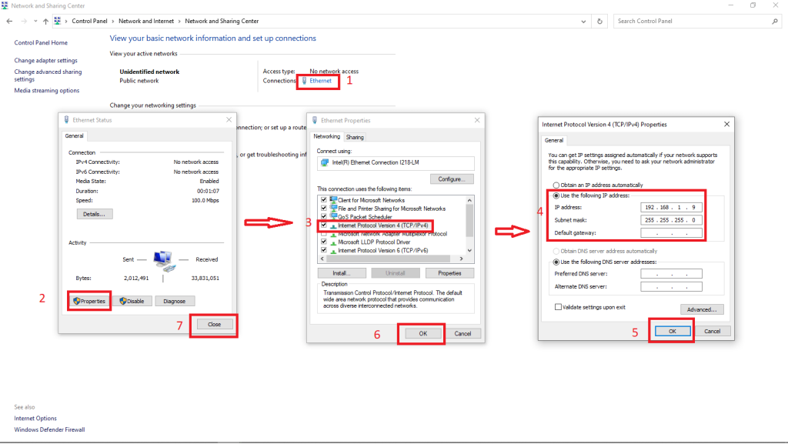Open the Windows Defender Firewall link
This screenshot has width=788, height=444.
coord(49,430)
